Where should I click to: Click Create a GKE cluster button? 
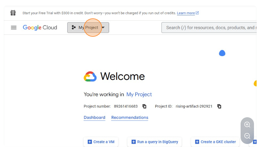215,142
